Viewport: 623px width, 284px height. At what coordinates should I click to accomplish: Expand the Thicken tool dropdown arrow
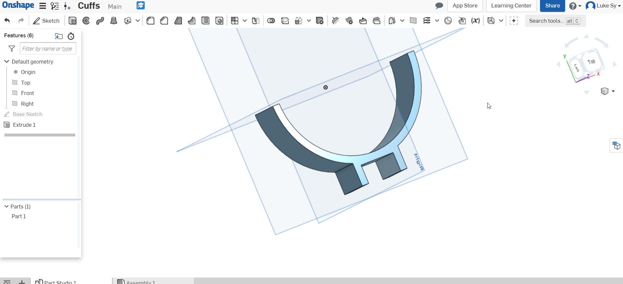coord(138,21)
